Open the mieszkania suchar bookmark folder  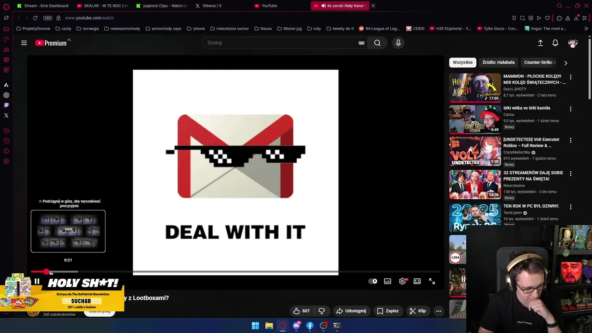point(229,29)
